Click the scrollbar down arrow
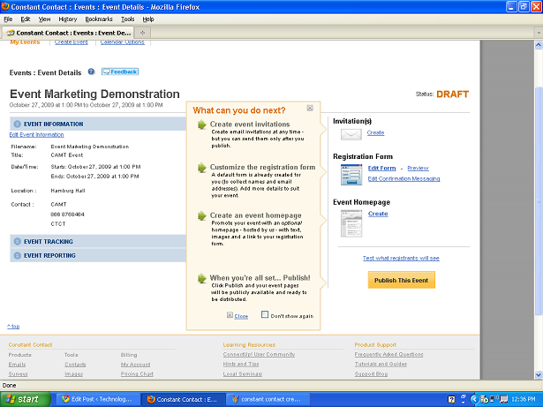Image resolution: width=543 pixels, height=407 pixels. point(539,375)
